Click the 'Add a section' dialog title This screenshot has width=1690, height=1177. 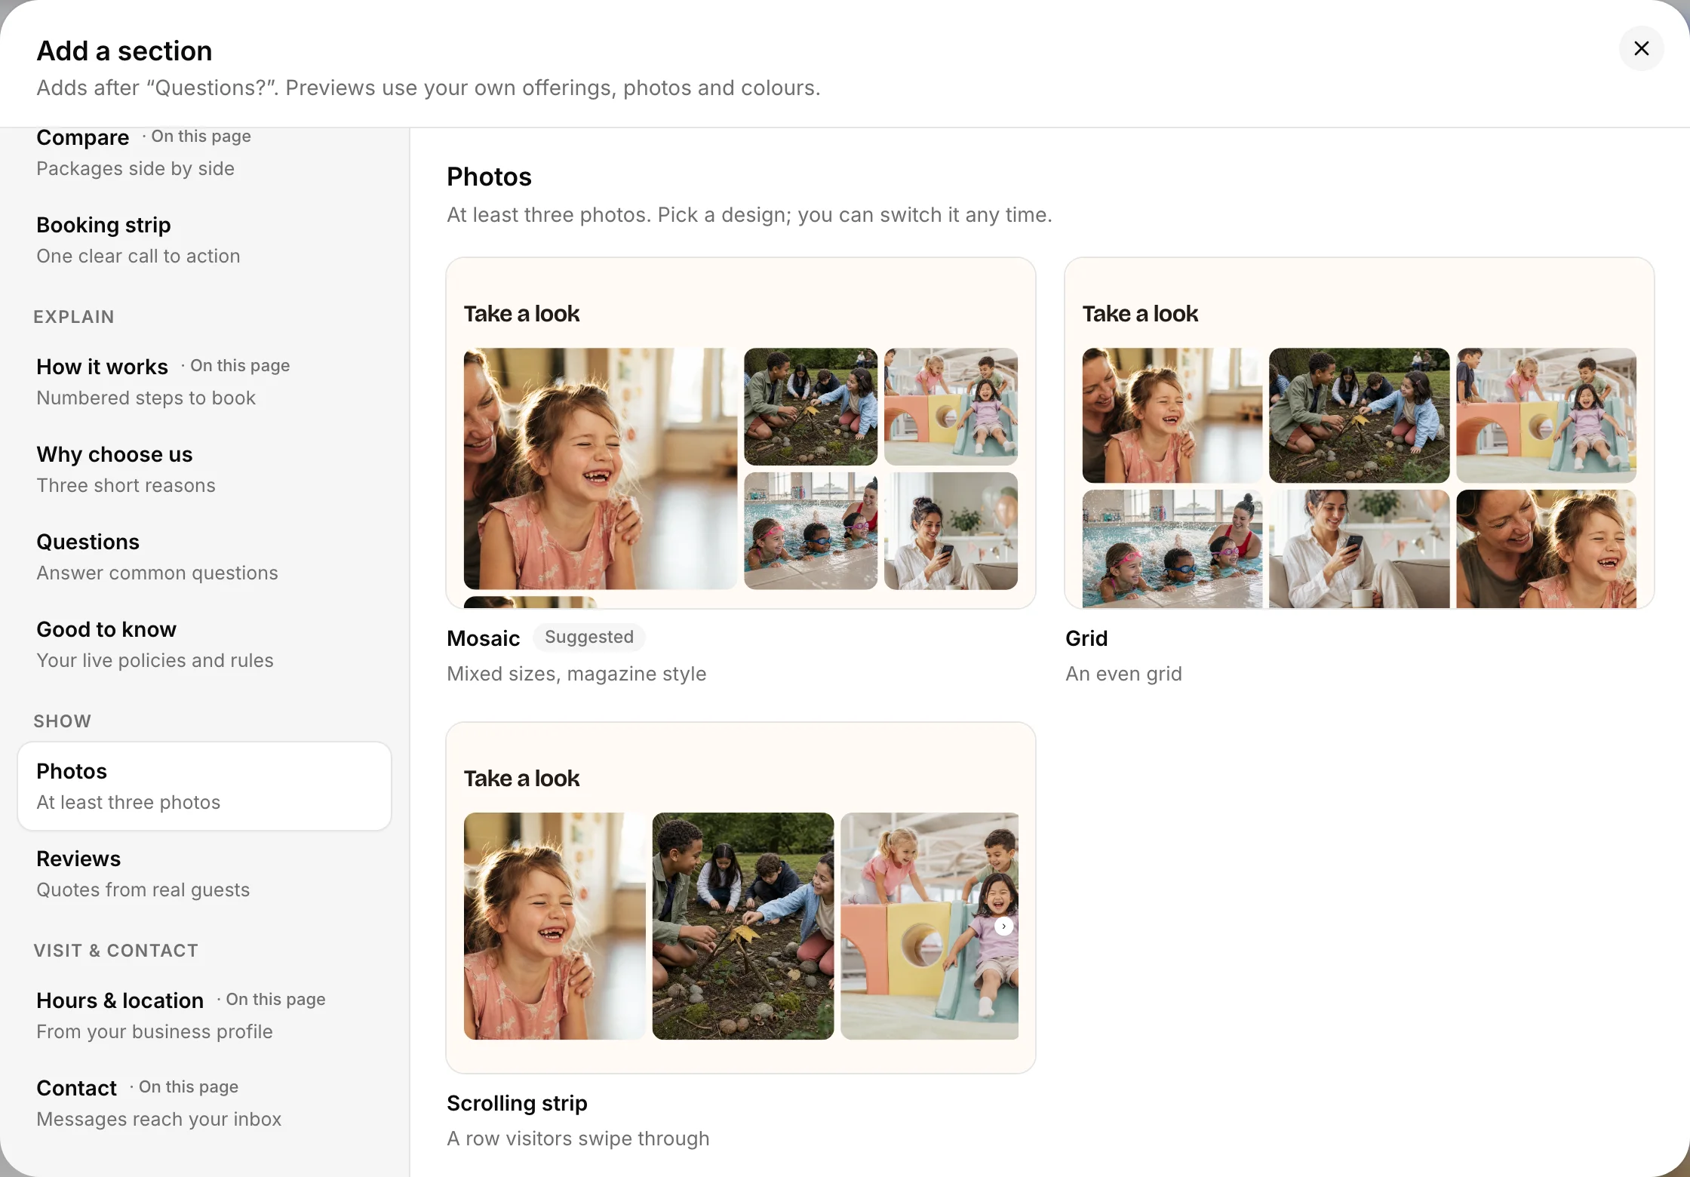point(124,51)
